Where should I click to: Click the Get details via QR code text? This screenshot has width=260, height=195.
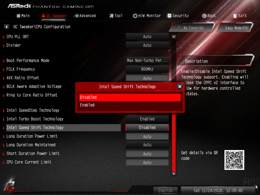pos(199,155)
